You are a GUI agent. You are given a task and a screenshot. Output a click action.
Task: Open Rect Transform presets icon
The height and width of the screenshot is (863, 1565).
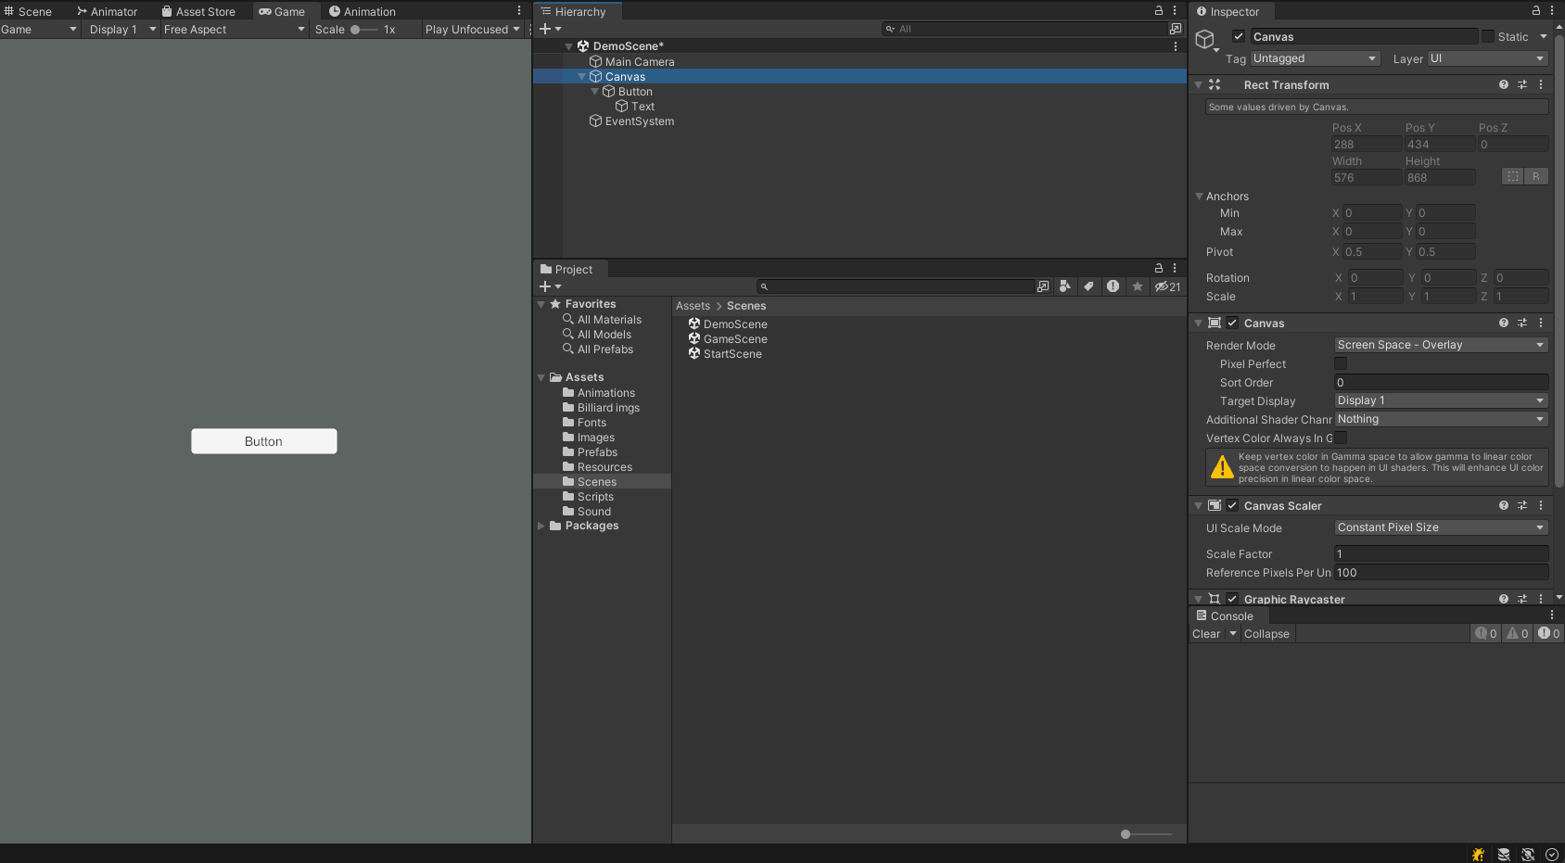click(x=1522, y=84)
